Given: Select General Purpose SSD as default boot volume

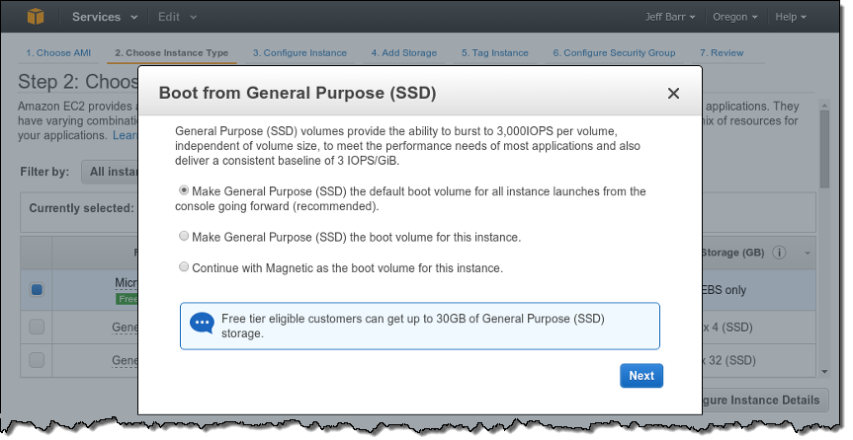Looking at the screenshot, I should click(184, 190).
